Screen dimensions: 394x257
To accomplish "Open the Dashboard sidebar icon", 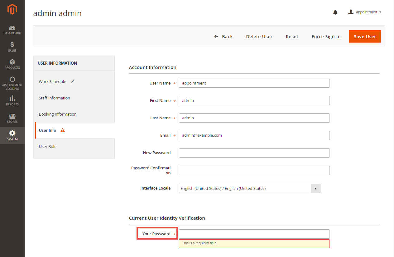I will [12, 29].
